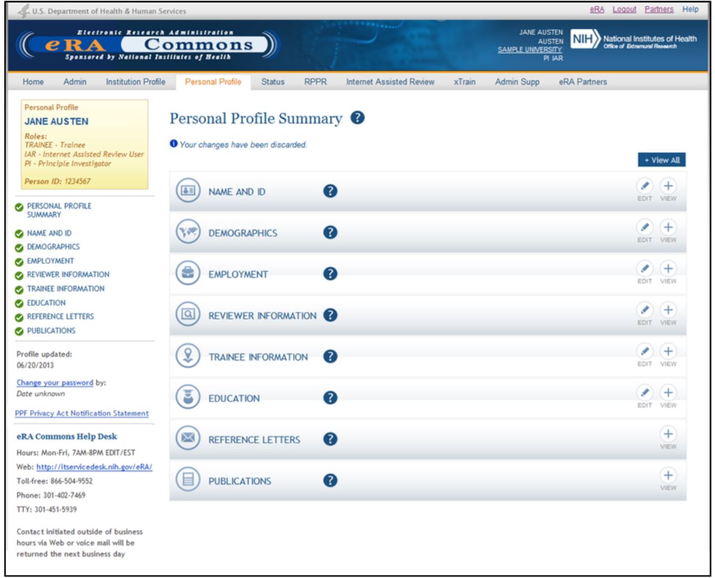Open the Admin Supp tab
Screen dimensions: 715x578
(x=517, y=82)
